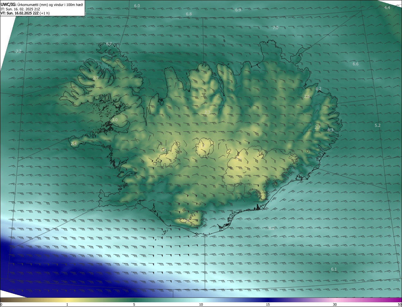Click the 4.4 value label
The height and width of the screenshot is (307, 402).
tap(387, 8)
